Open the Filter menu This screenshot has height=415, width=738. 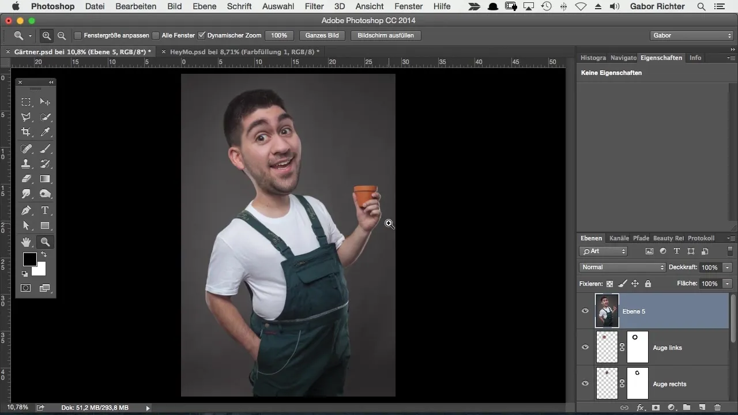click(314, 6)
